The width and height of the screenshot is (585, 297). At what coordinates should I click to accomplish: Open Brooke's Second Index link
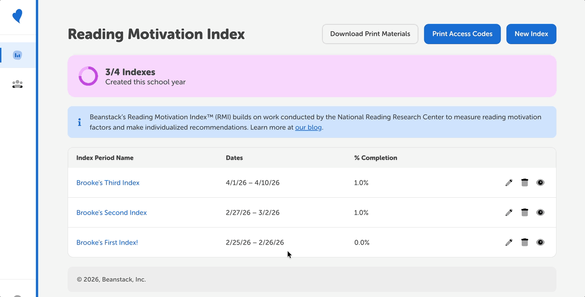click(x=112, y=212)
